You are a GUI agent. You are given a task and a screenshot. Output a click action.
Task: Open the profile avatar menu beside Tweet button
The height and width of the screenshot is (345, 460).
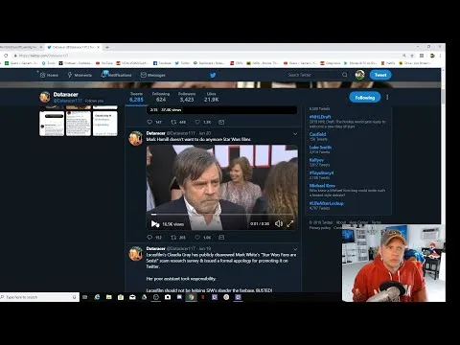coord(360,75)
